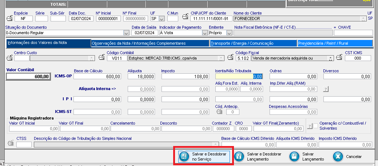
Task: Click the C.Mun input field
Action: tap(173, 19)
